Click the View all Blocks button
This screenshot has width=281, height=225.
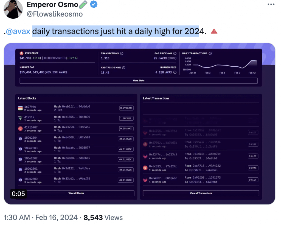pyautogui.click(x=76, y=193)
